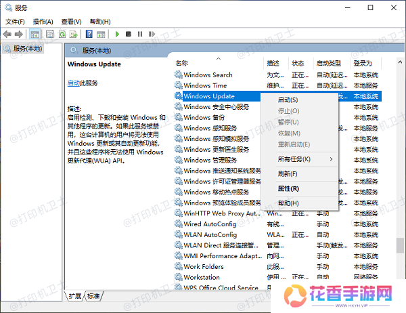
Task: Click the Refresh toolbar icon
Action: point(62,34)
